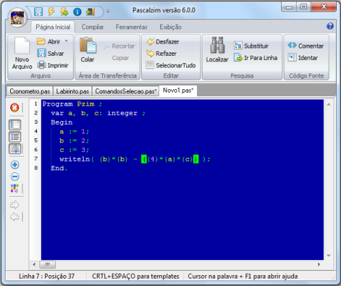Toggle the mirror-shaped sidebar button
This screenshot has width=341, height=286.
[15, 149]
